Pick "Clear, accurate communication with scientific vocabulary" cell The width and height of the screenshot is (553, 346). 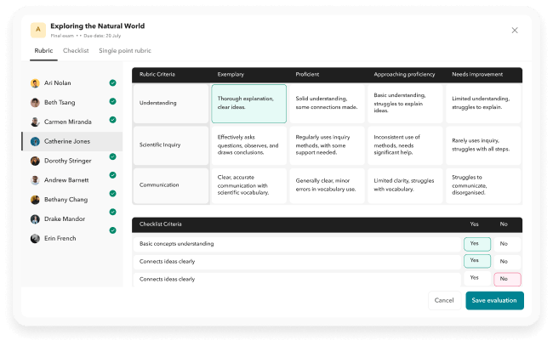click(x=249, y=185)
